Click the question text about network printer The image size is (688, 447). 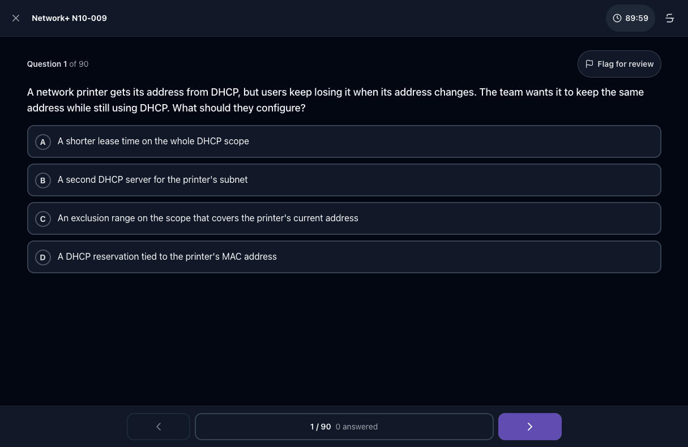click(335, 100)
